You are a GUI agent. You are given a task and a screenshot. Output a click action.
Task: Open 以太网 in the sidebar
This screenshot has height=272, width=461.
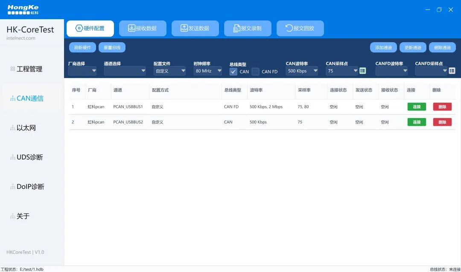[x=26, y=128]
